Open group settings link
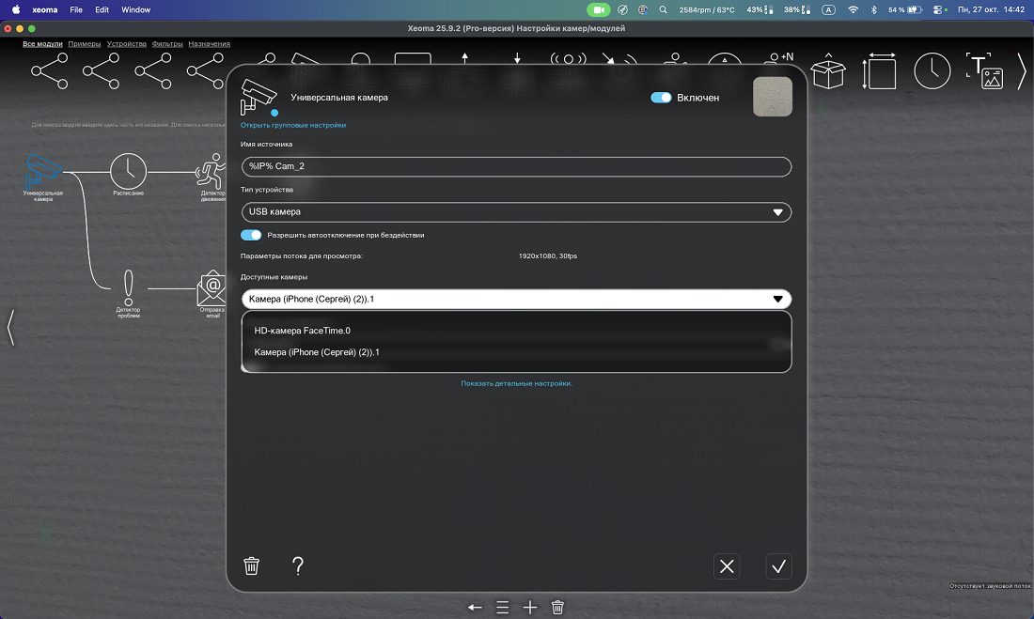This screenshot has width=1034, height=619. coord(293,125)
